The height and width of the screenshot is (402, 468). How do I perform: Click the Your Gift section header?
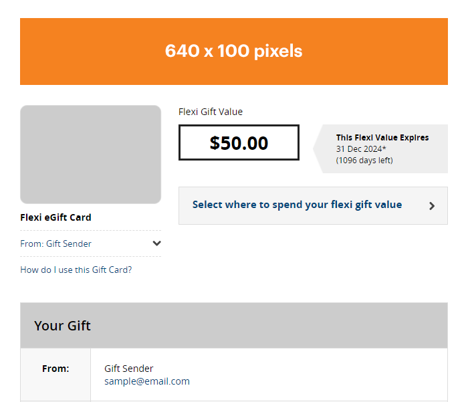[x=234, y=325]
